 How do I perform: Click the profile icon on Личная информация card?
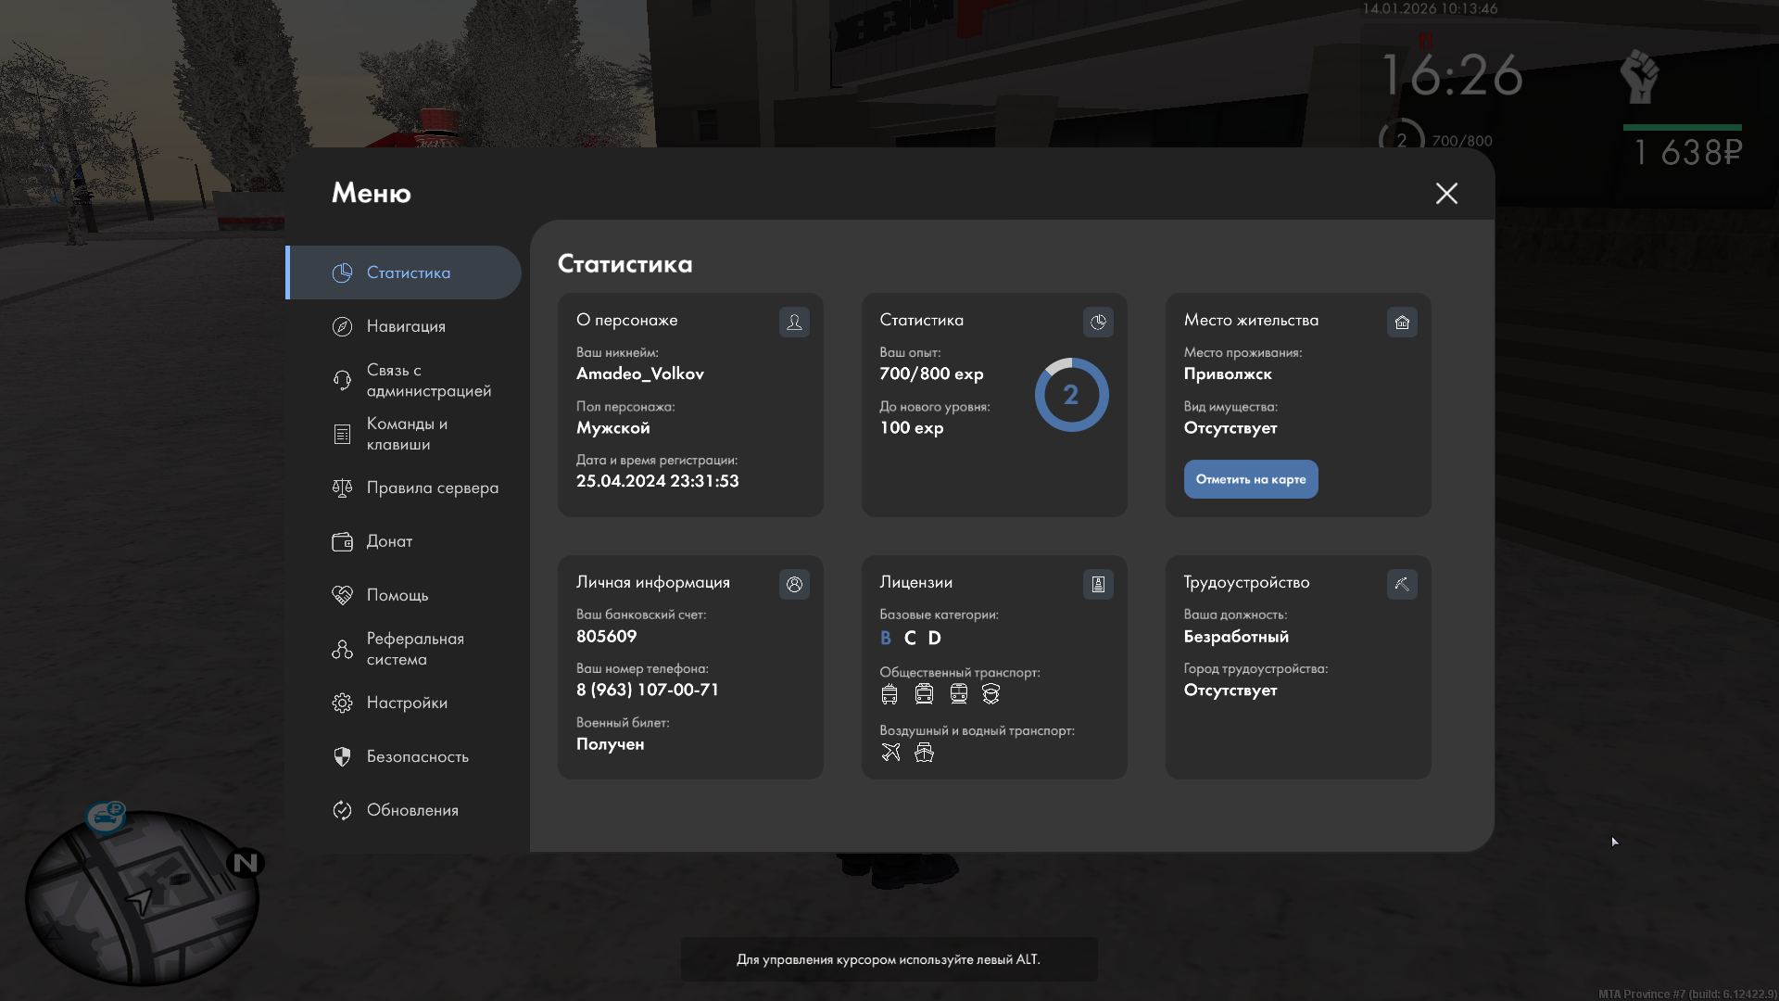[x=794, y=585]
